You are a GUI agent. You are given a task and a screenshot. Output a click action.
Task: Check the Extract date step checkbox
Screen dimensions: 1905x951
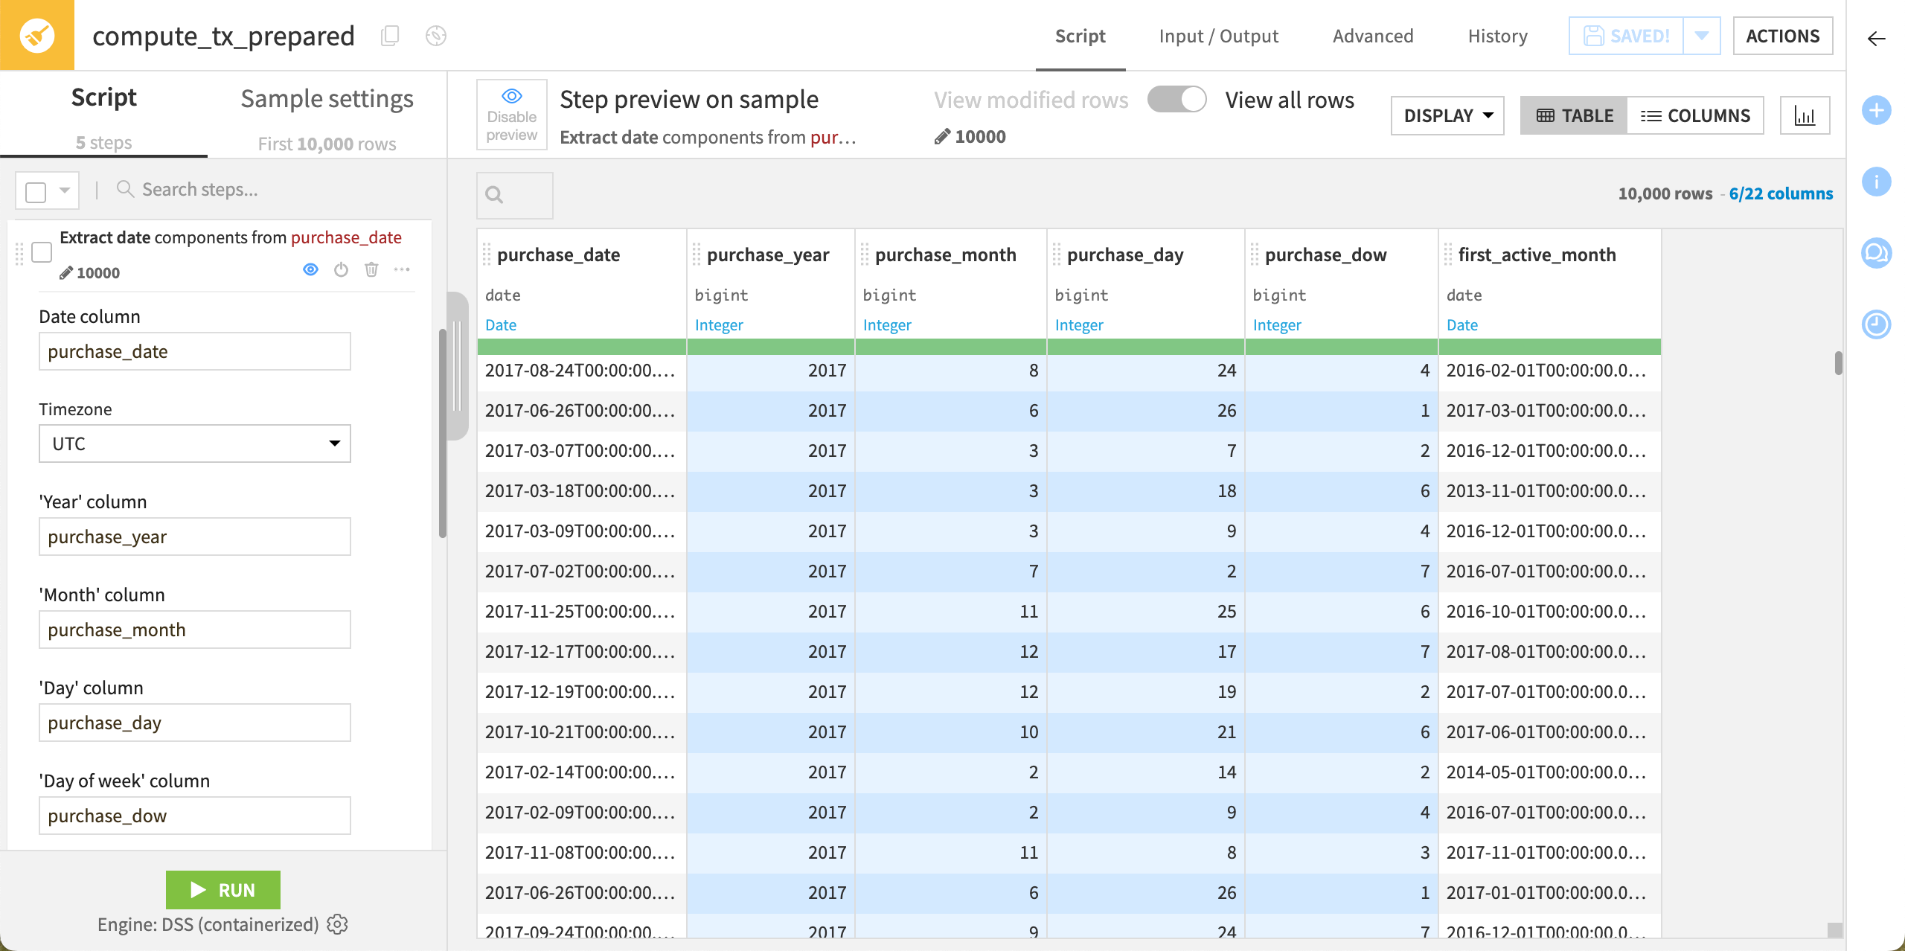(42, 252)
